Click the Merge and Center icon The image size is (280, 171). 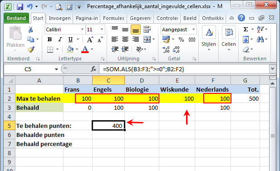click(x=147, y=39)
